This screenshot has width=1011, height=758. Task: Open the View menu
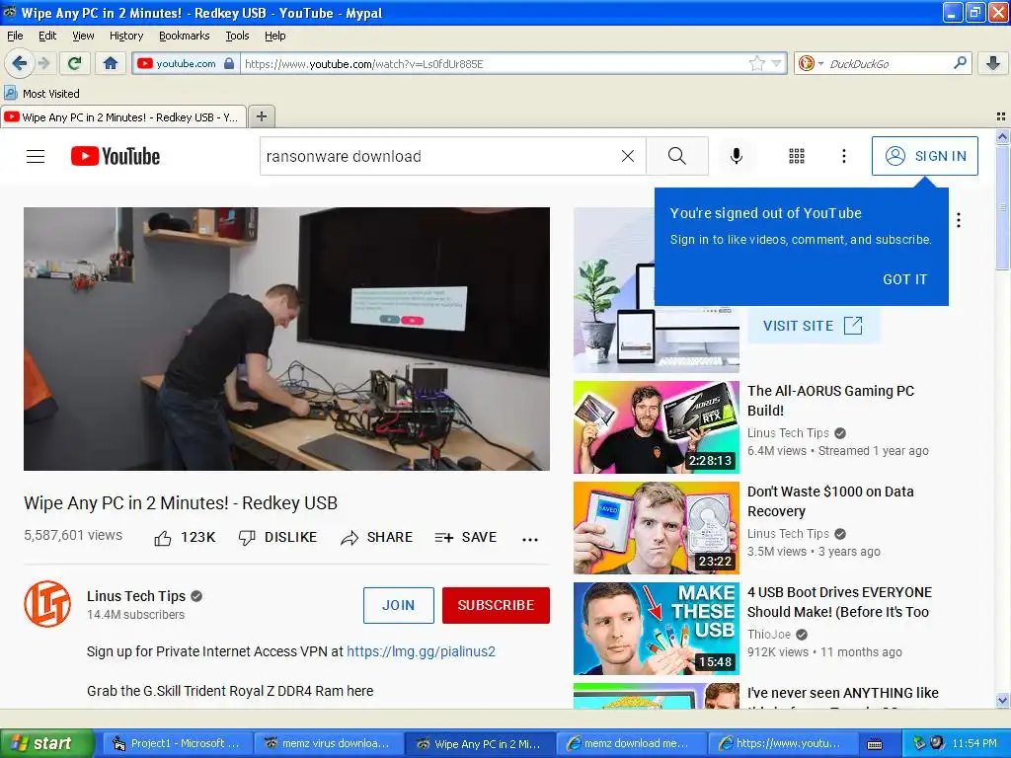pyautogui.click(x=83, y=36)
